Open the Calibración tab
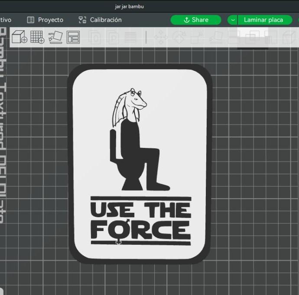Image resolution: width=299 pixels, height=295 pixels. tap(100, 20)
